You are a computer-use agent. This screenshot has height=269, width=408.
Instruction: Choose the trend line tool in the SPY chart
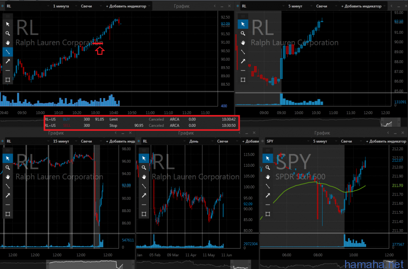tap(267, 186)
